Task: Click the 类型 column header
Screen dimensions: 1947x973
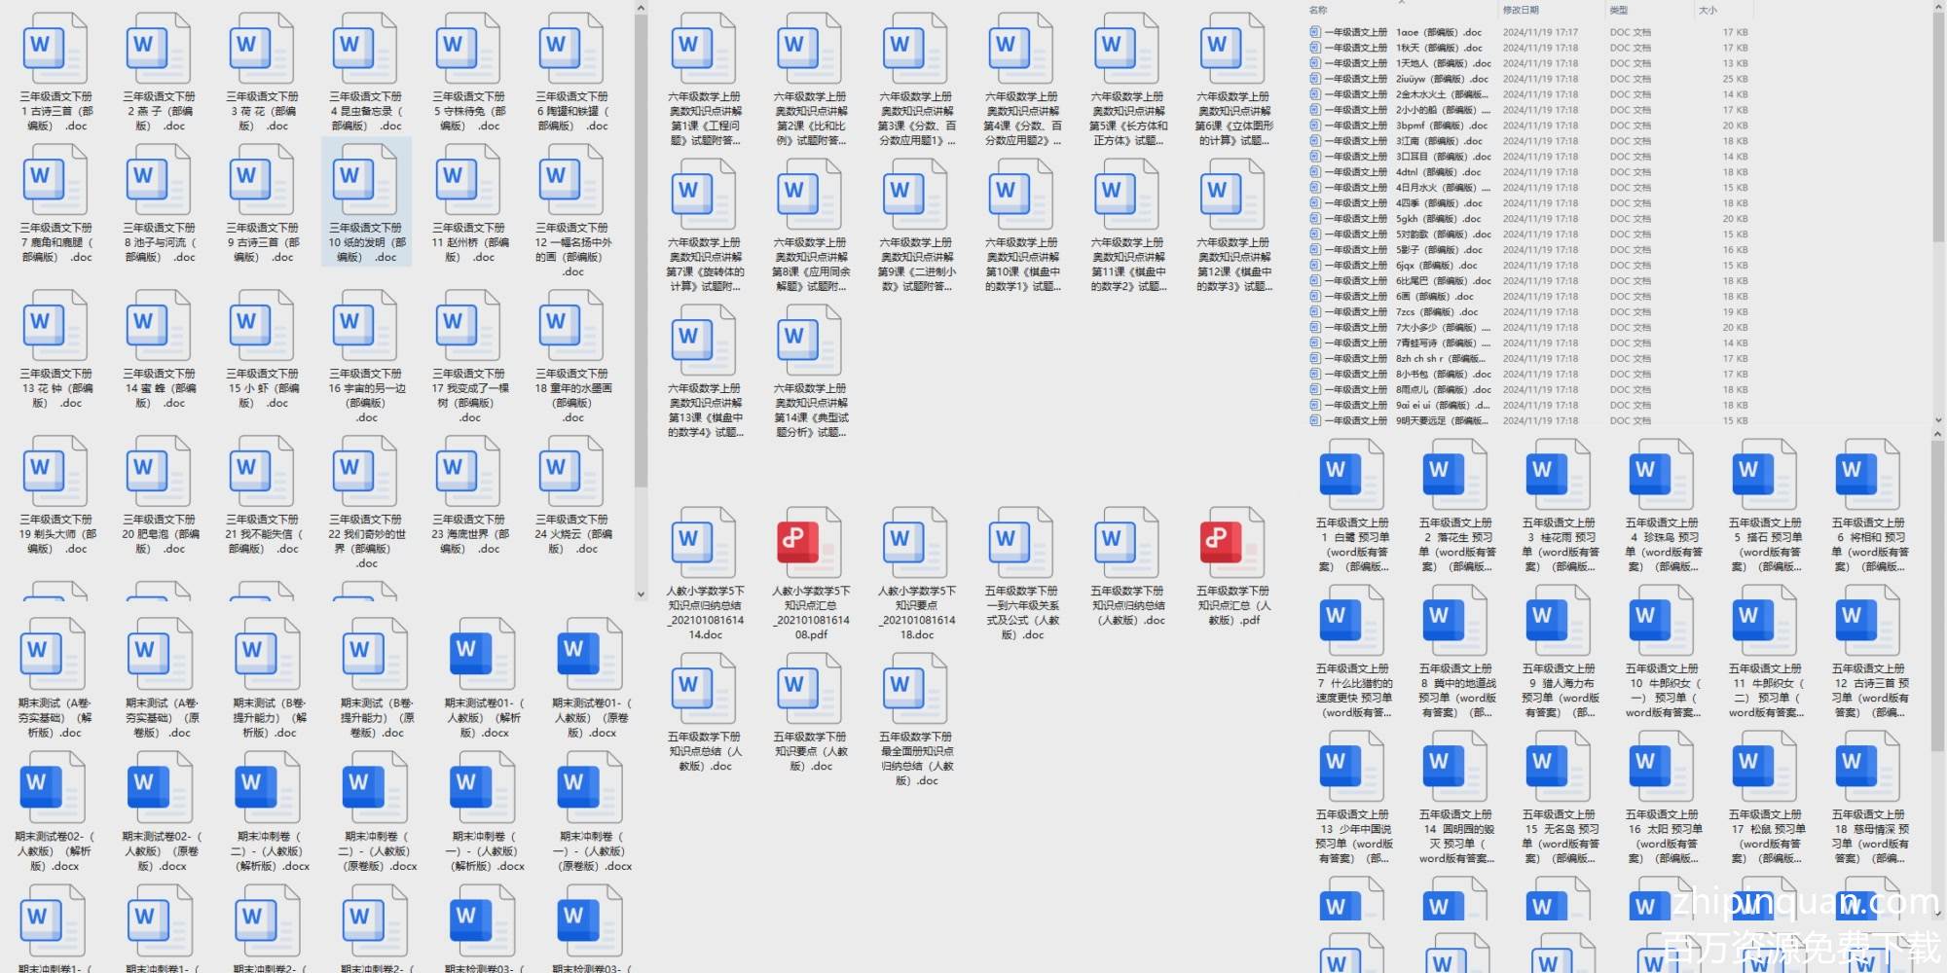Action: 1619,10
